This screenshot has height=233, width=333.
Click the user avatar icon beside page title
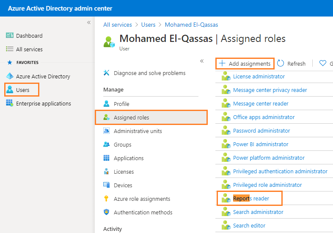click(x=109, y=42)
